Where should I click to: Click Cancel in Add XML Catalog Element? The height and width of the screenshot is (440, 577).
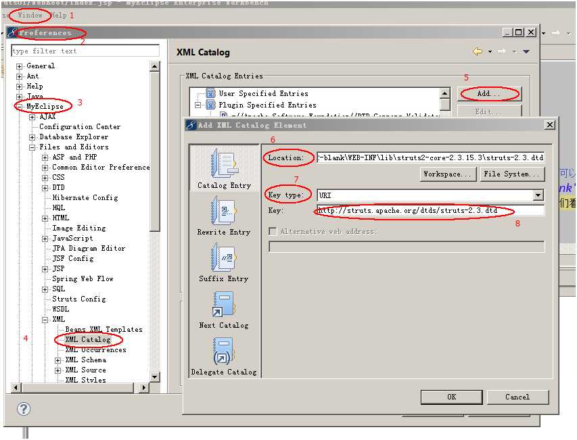517,397
